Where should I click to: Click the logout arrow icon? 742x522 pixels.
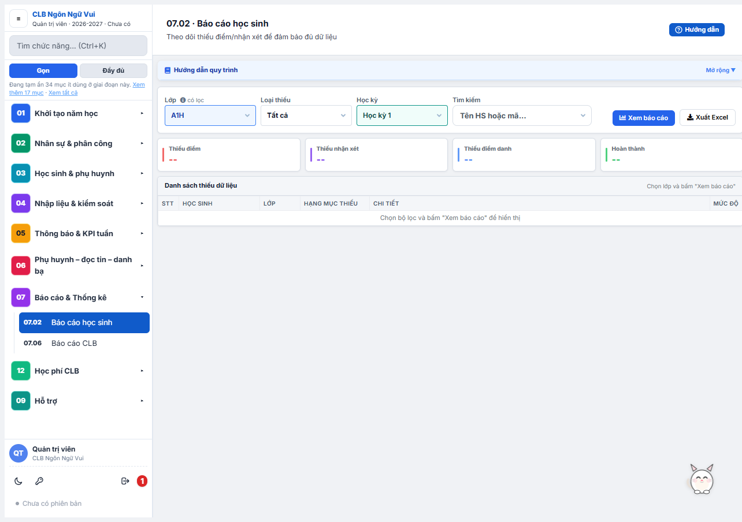(x=125, y=481)
